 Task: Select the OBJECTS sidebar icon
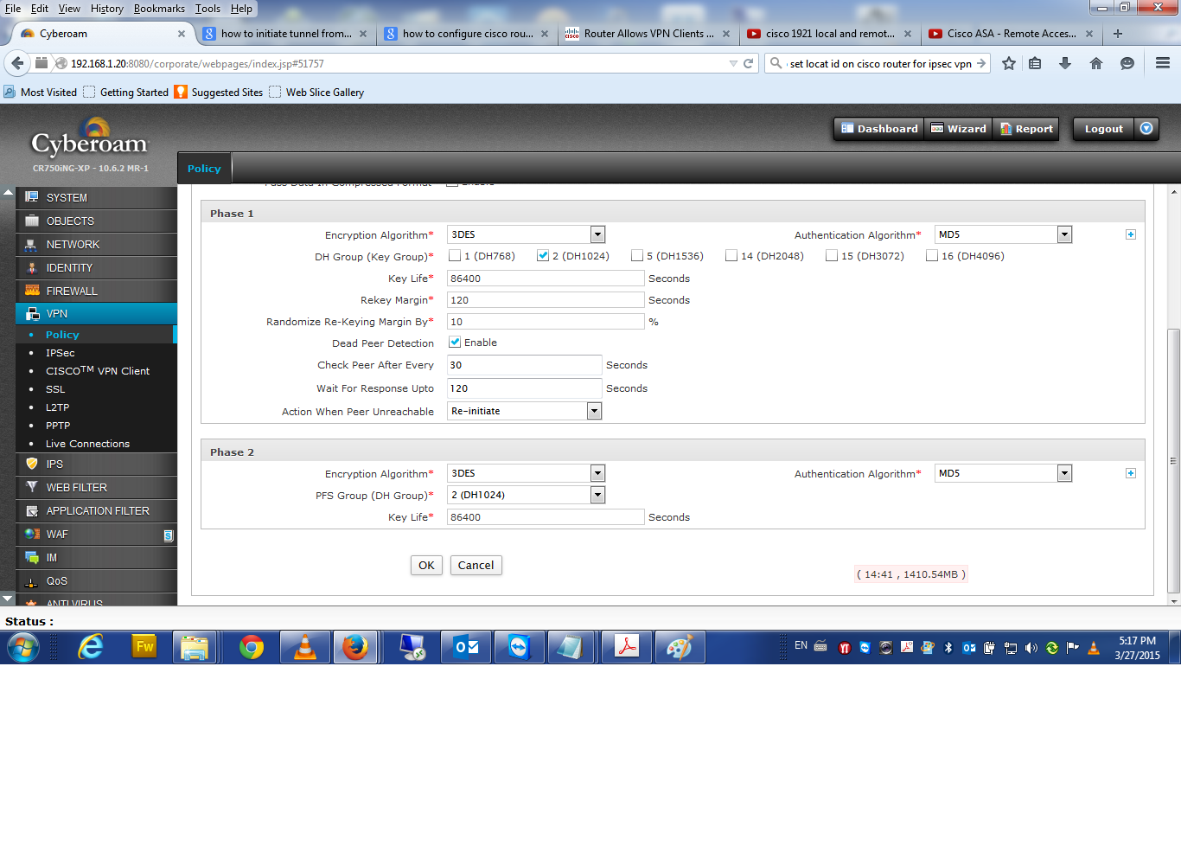32,221
